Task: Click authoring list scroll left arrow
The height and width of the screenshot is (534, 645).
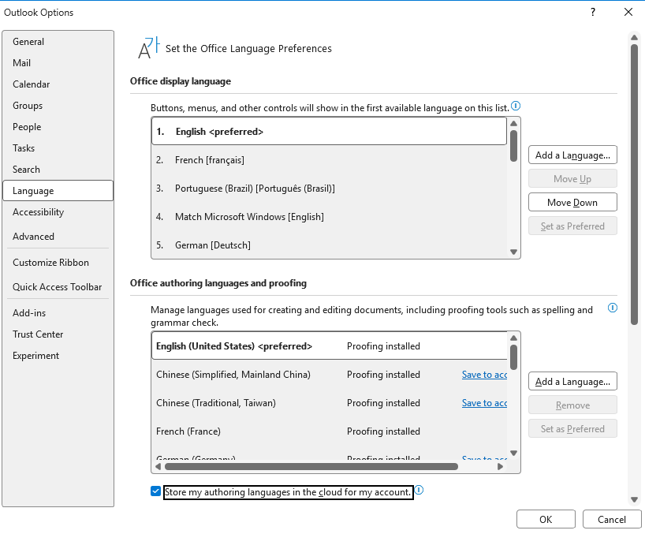Action: click(x=158, y=466)
